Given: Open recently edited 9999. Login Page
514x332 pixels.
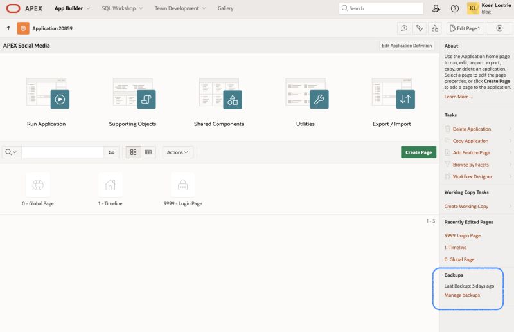Looking at the screenshot, I should (462, 235).
